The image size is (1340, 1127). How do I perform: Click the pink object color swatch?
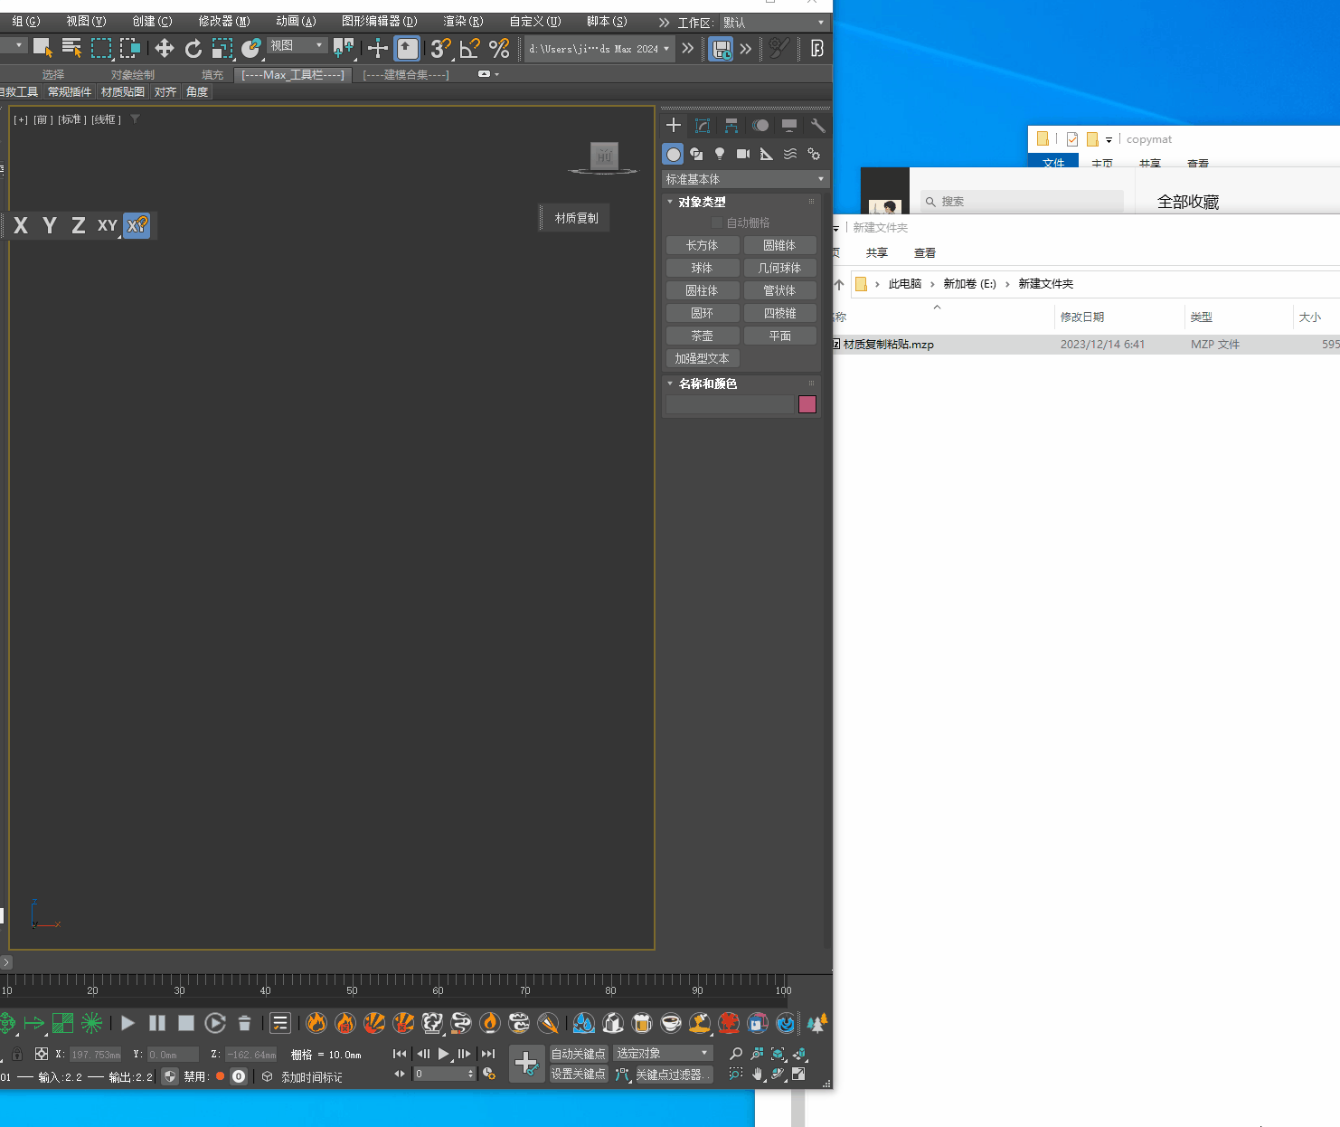pyautogui.click(x=807, y=404)
